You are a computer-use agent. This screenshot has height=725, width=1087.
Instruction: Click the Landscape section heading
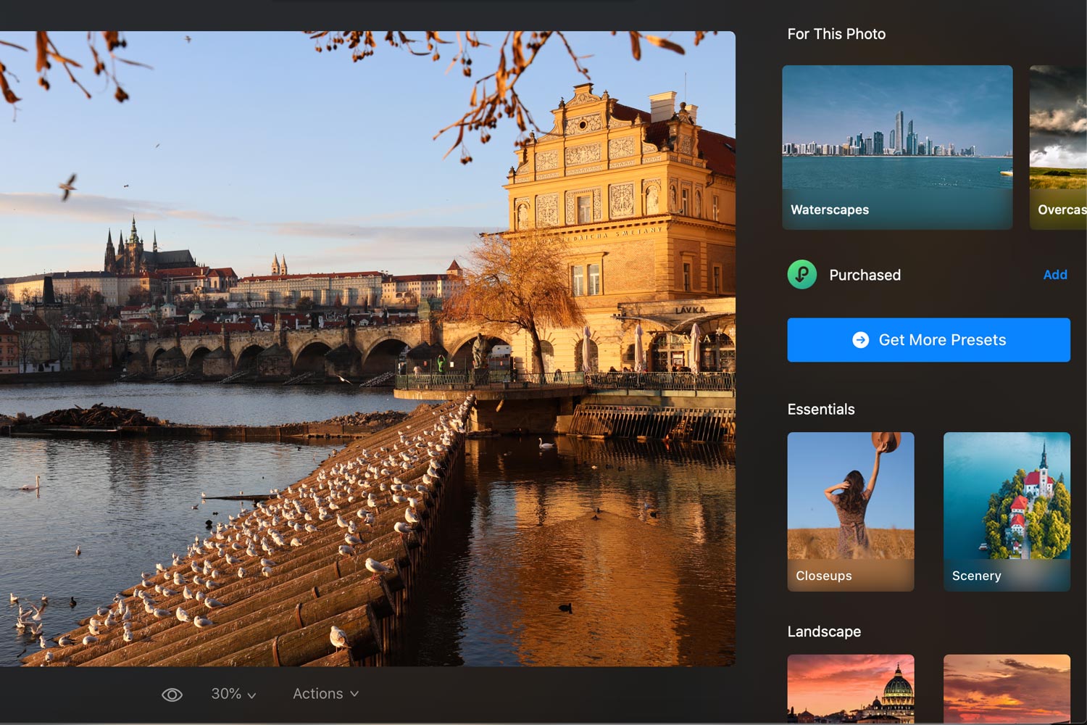pyautogui.click(x=824, y=631)
